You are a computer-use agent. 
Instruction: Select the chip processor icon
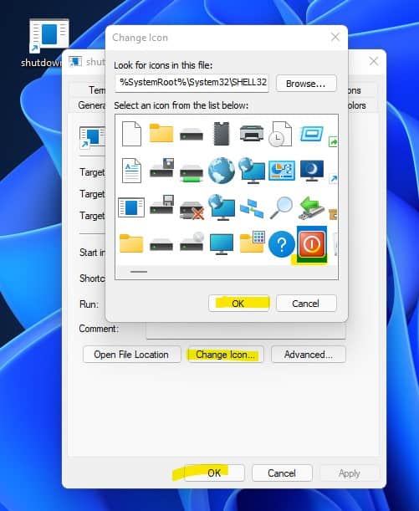[222, 133]
